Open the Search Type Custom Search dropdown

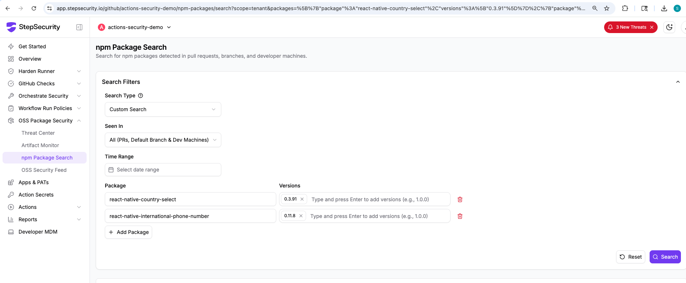point(163,109)
